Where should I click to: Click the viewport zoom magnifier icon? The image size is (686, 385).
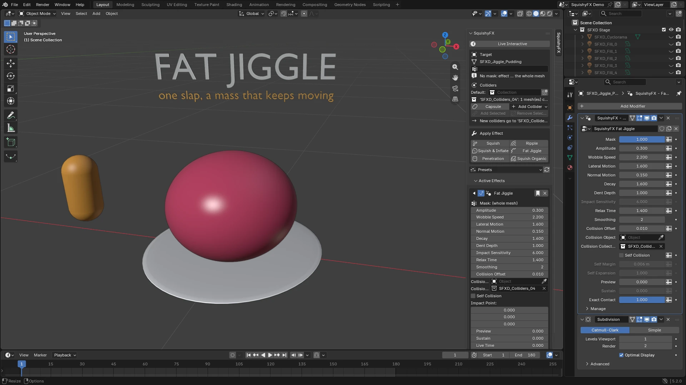455,67
